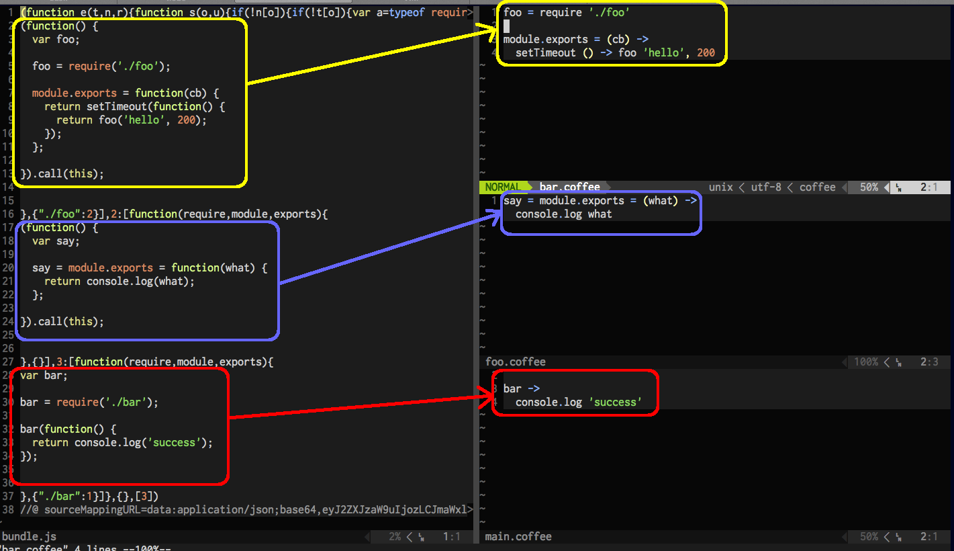Focus the foo.coffee window via its status bar
The width and height of the screenshot is (954, 551).
(516, 362)
